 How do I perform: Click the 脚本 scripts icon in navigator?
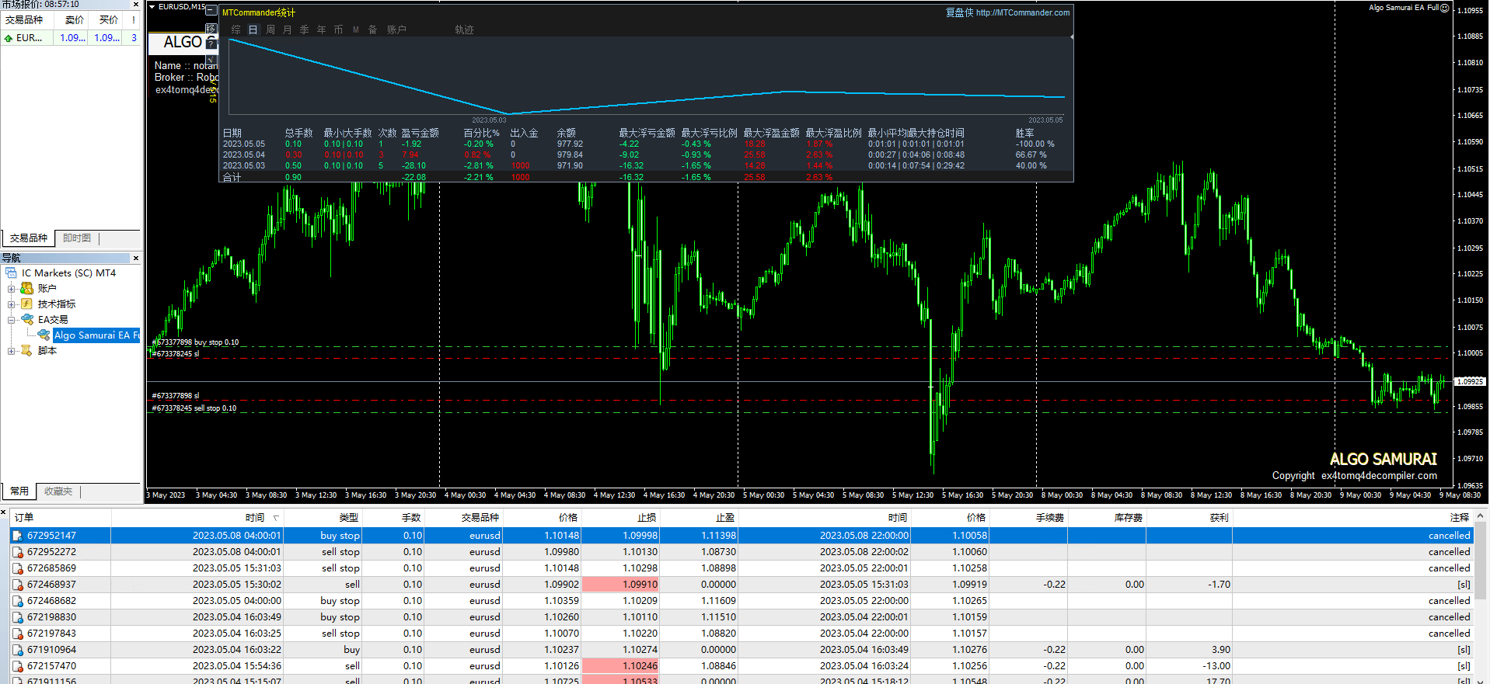(x=26, y=350)
